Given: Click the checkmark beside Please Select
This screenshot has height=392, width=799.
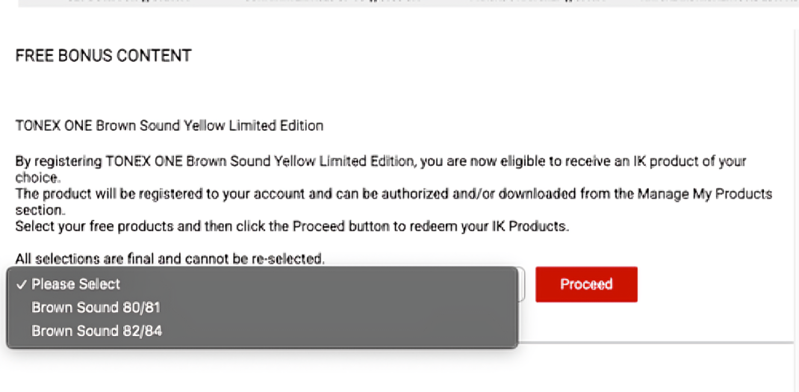Looking at the screenshot, I should (x=21, y=284).
